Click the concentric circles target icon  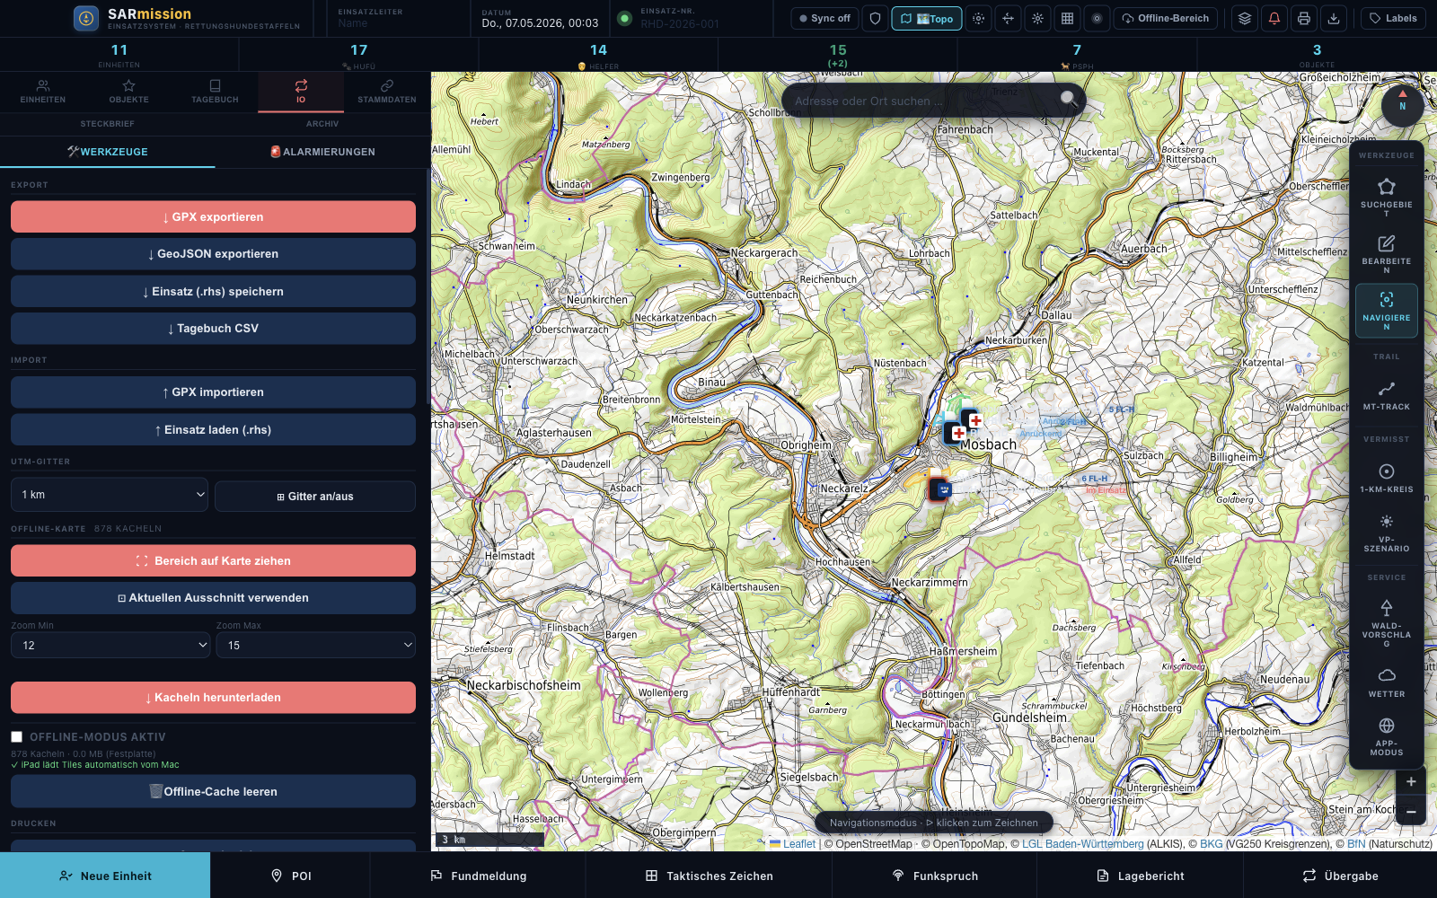(x=1097, y=18)
